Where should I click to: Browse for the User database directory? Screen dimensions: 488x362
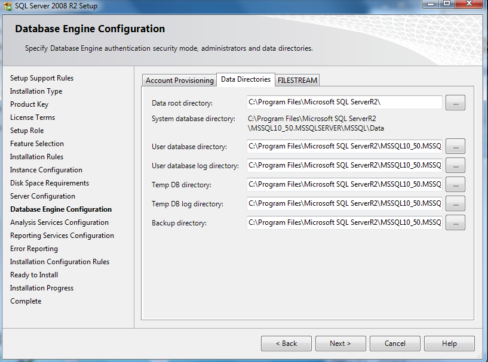click(455, 146)
